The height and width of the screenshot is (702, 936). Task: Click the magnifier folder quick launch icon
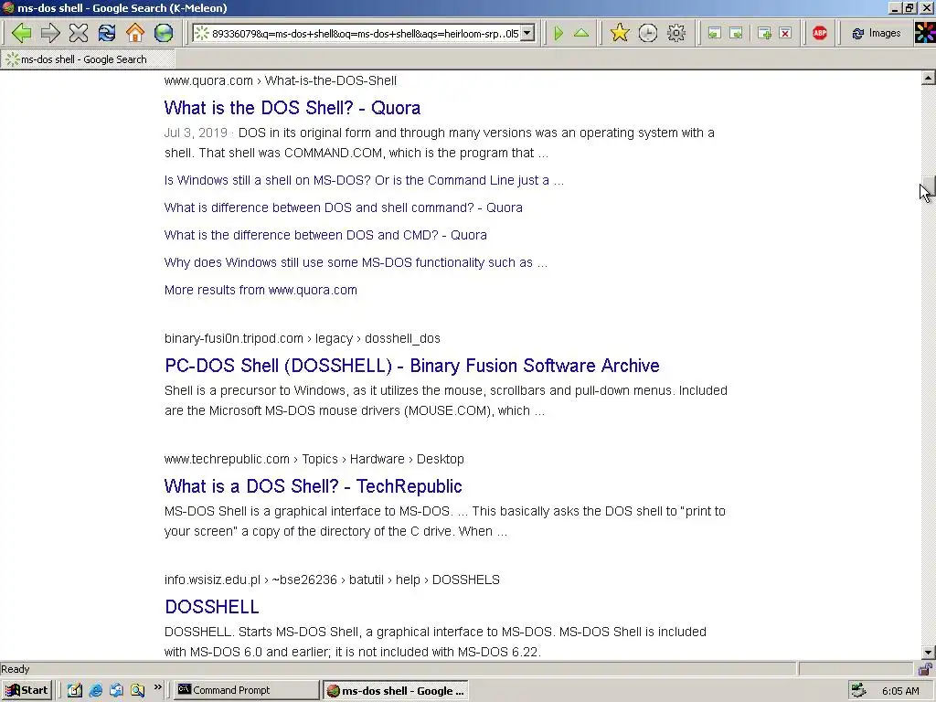click(x=137, y=691)
